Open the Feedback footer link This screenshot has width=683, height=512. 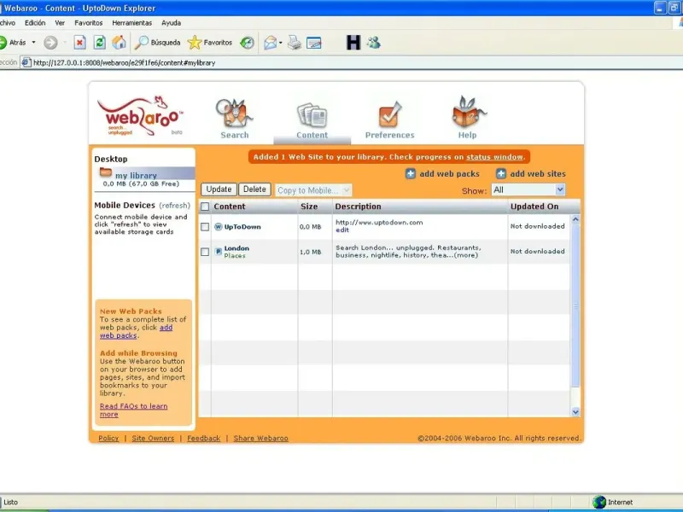coord(203,438)
